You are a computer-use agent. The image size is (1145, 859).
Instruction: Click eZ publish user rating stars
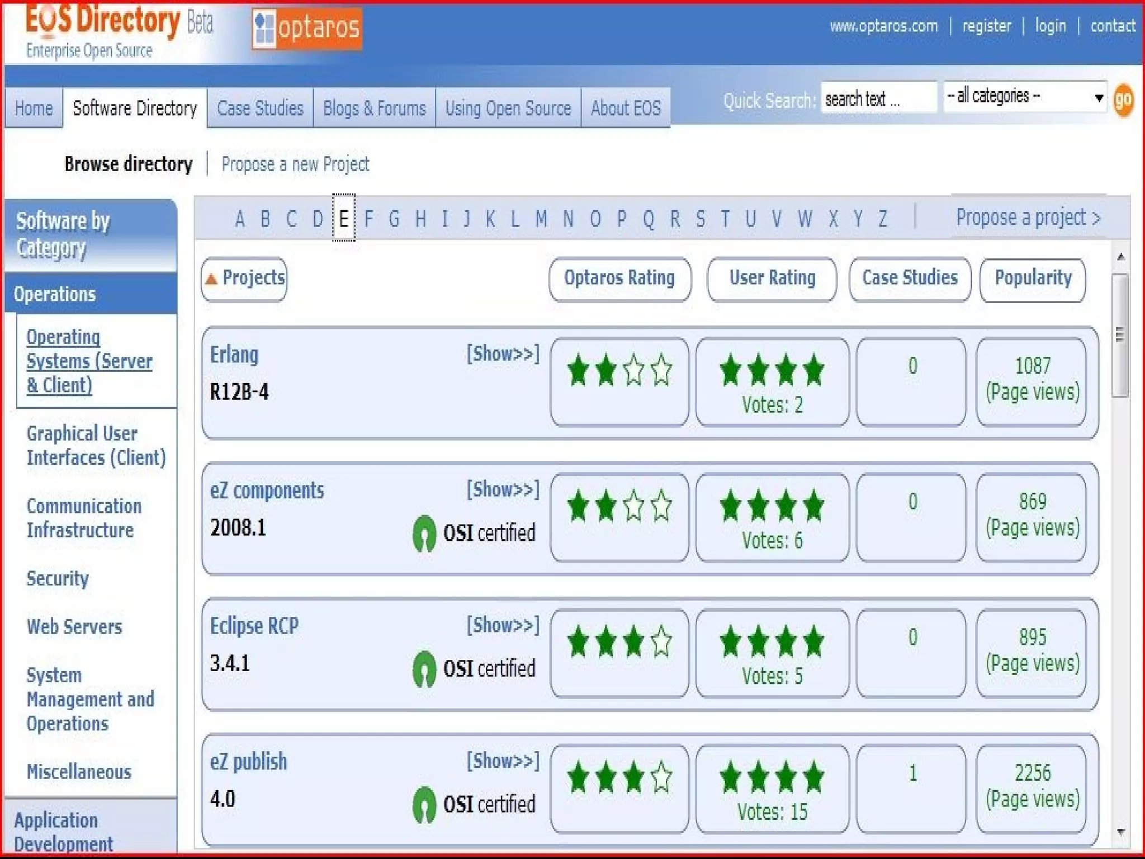click(x=772, y=777)
